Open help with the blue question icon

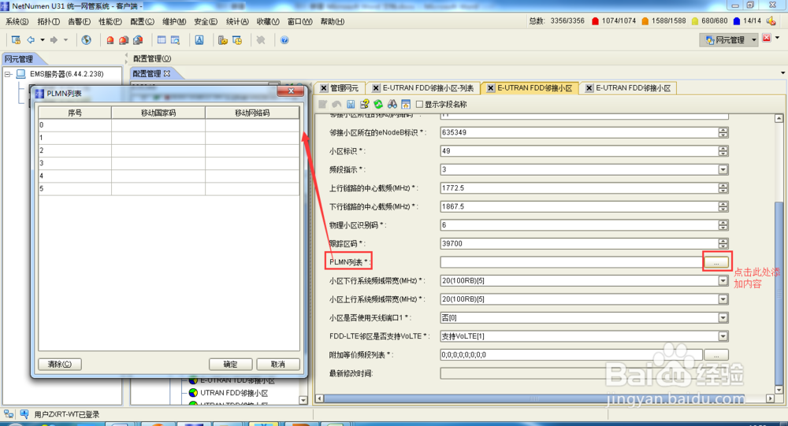pos(284,40)
